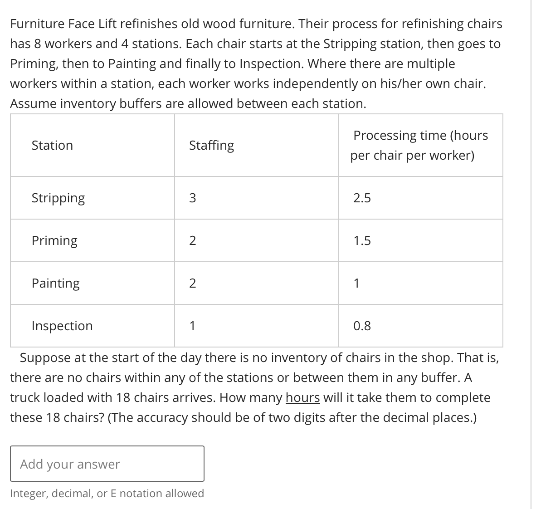Click the value '2.5' in the table
The width and height of the screenshot is (536, 509).
click(x=362, y=198)
